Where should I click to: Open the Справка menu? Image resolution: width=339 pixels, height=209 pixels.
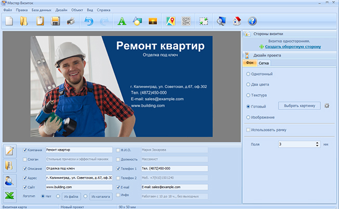click(103, 10)
